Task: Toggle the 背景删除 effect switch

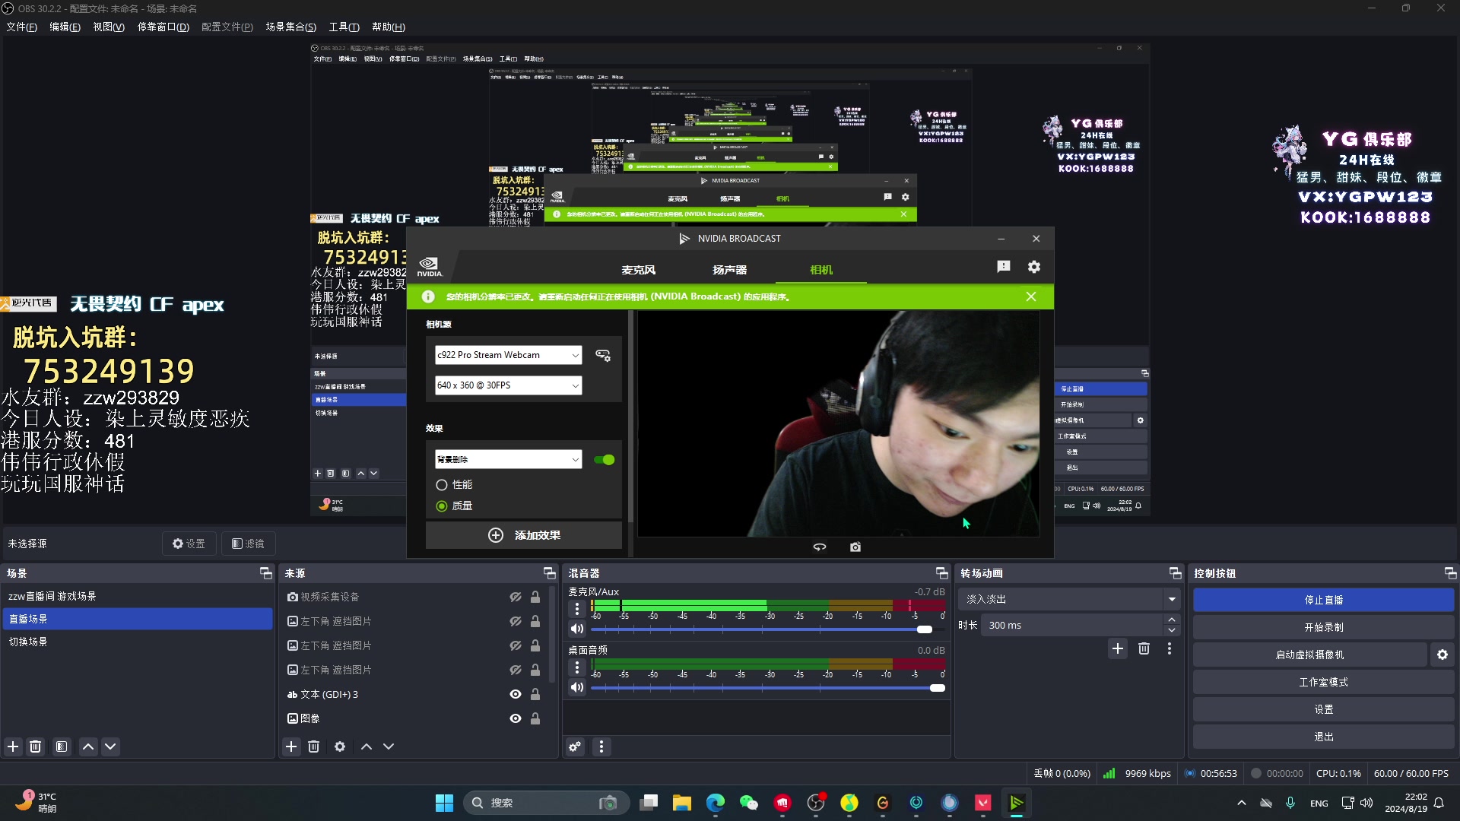Action: (x=605, y=460)
